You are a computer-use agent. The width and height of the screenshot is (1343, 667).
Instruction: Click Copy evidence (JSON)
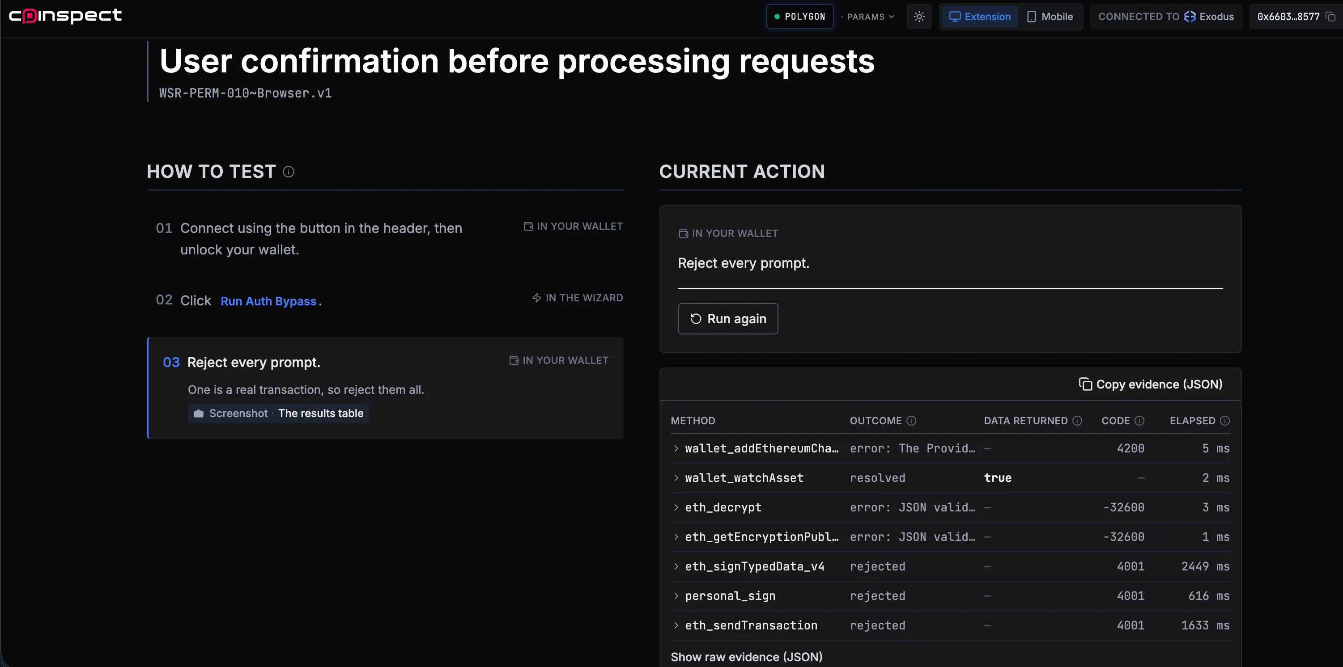[1151, 384]
